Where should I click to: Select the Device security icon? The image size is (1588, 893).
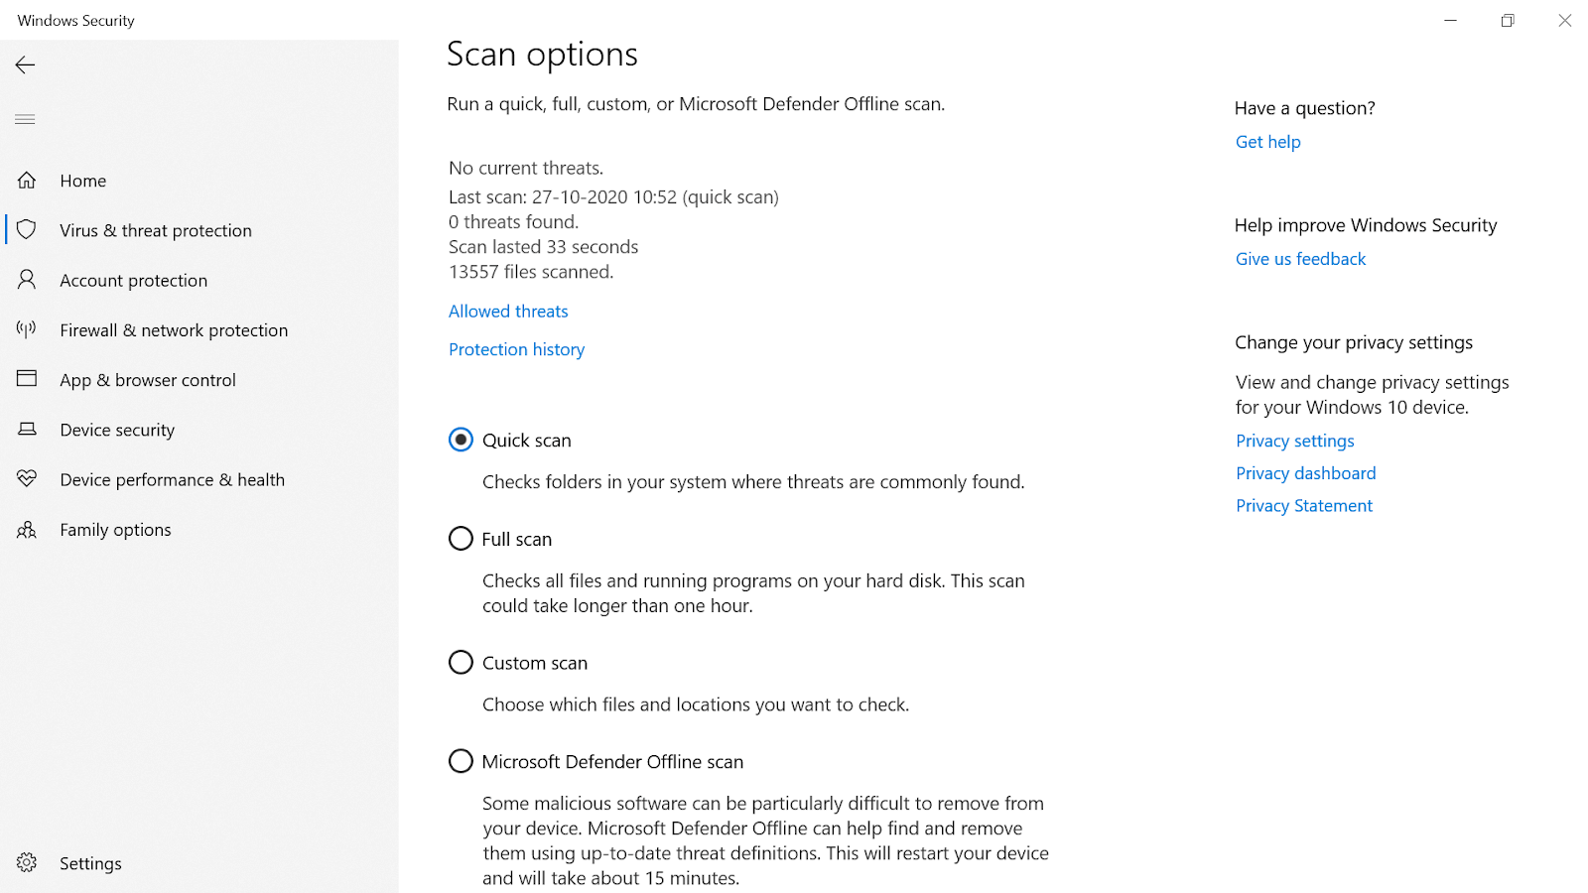[x=25, y=429]
